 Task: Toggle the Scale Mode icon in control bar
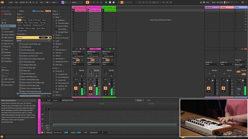click(63, 2)
